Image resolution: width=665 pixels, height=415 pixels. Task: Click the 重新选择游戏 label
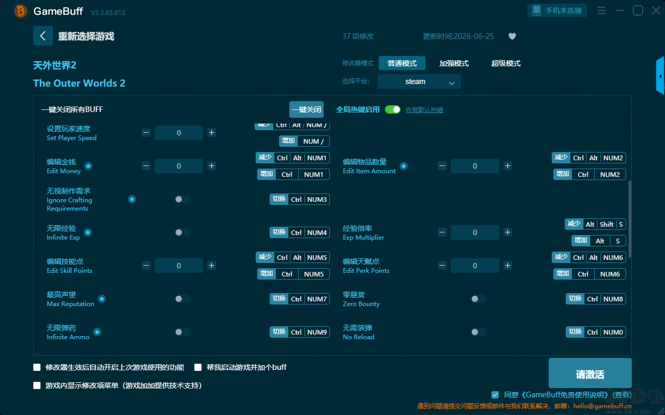pos(86,36)
